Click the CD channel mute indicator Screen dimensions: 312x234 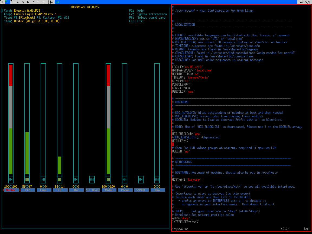(60, 179)
